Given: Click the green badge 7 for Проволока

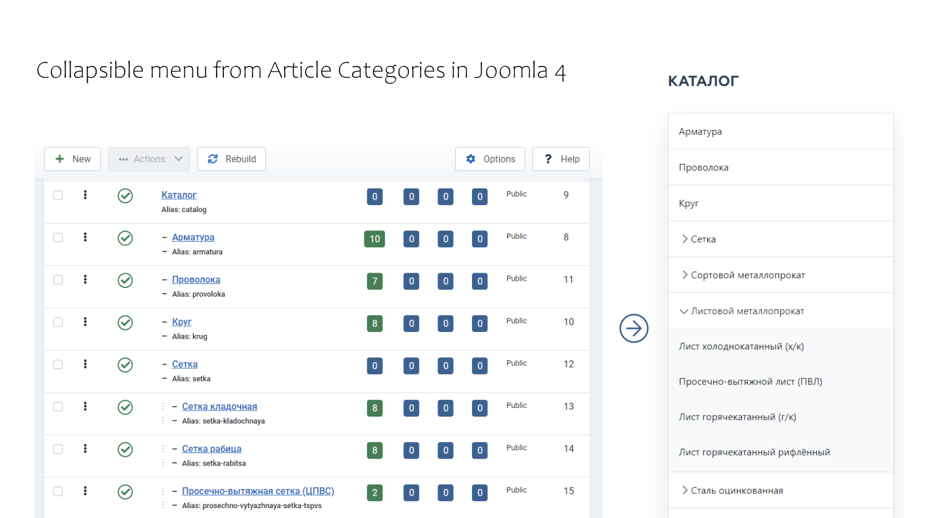Looking at the screenshot, I should click(374, 281).
